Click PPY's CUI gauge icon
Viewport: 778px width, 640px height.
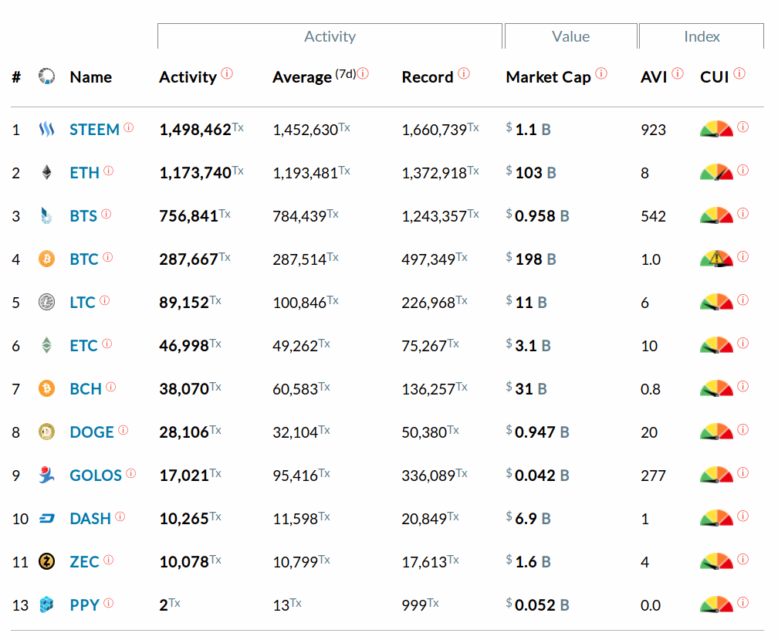716,604
